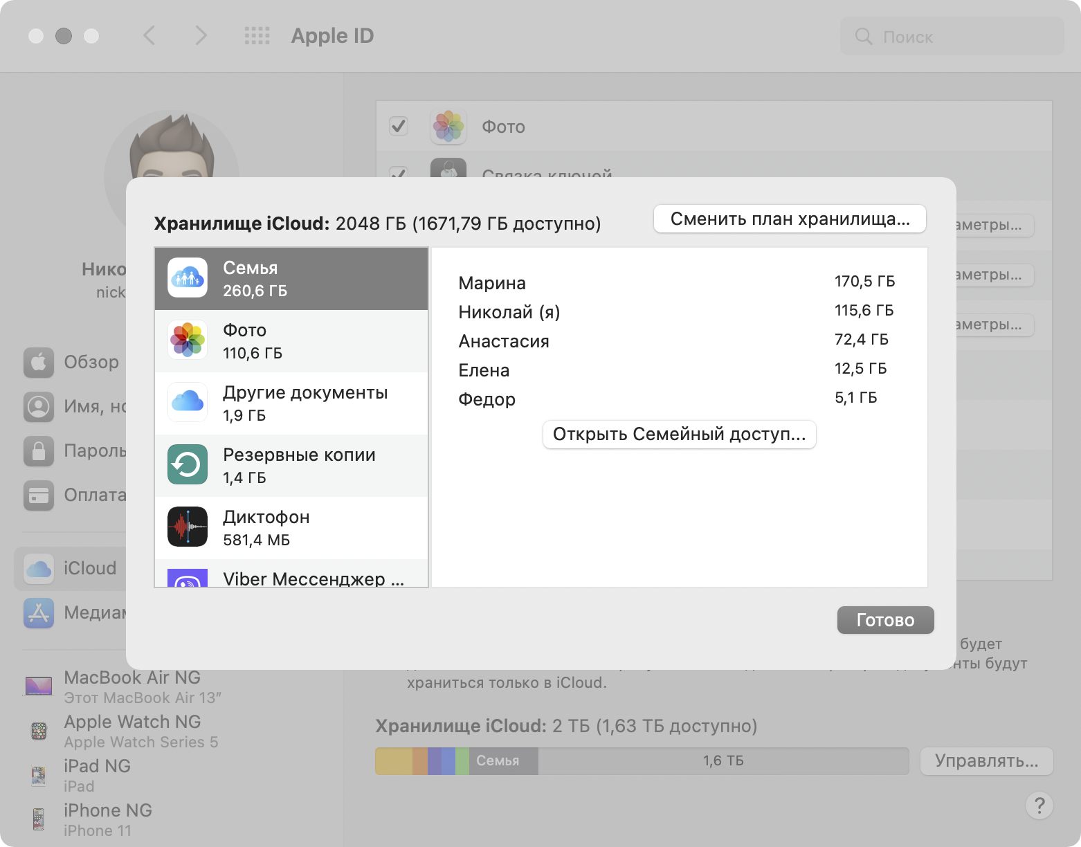
Task: Click Открыть Семейный доступ button
Action: coord(680,435)
